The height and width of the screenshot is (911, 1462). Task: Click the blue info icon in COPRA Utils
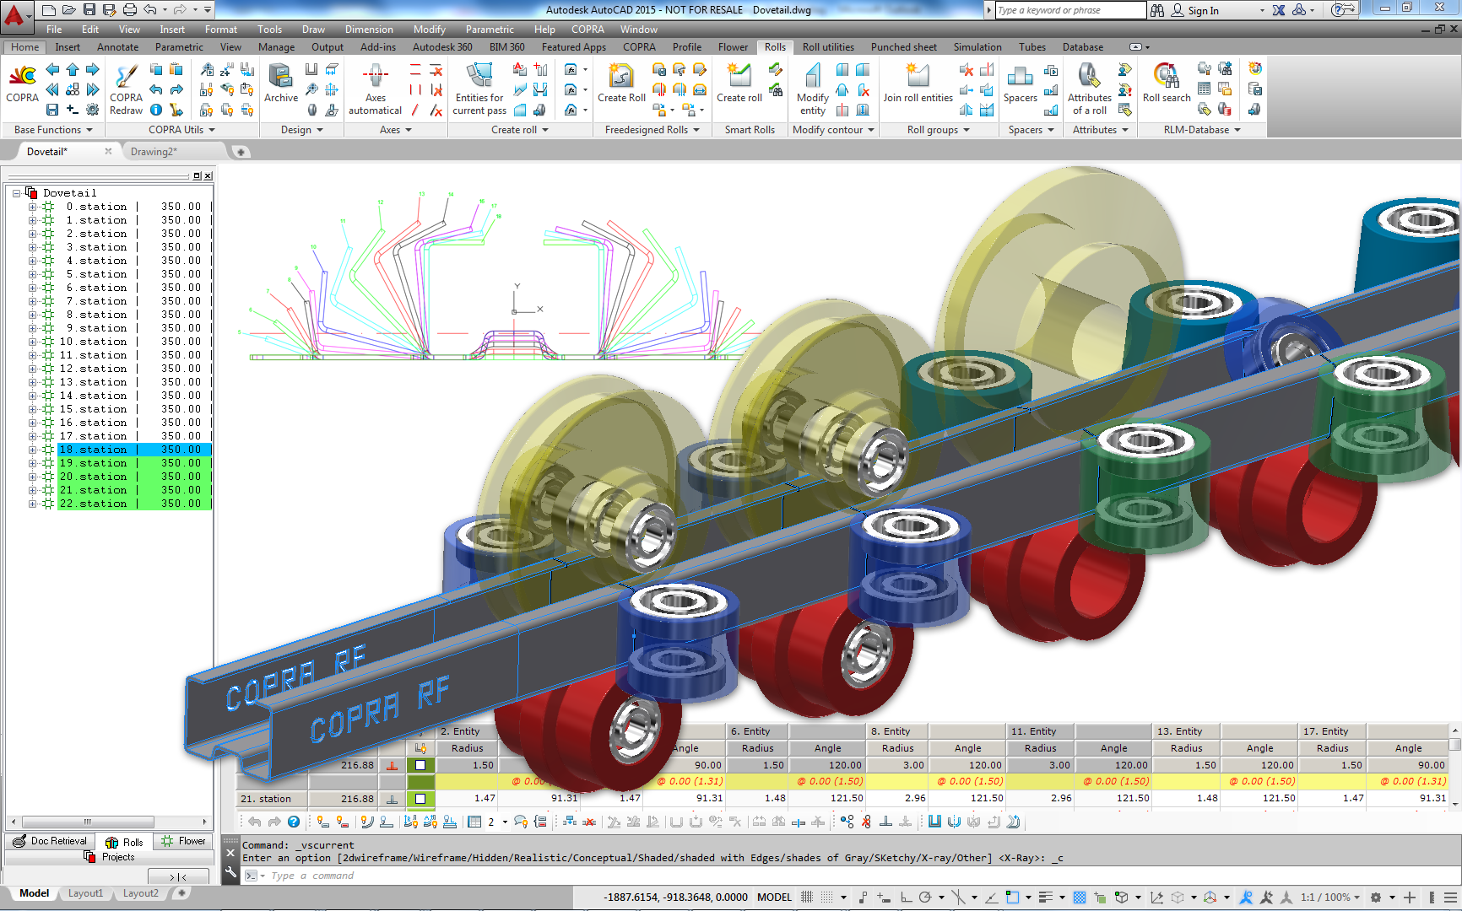coord(156,110)
